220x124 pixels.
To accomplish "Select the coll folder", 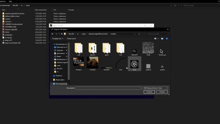I will [79, 49].
